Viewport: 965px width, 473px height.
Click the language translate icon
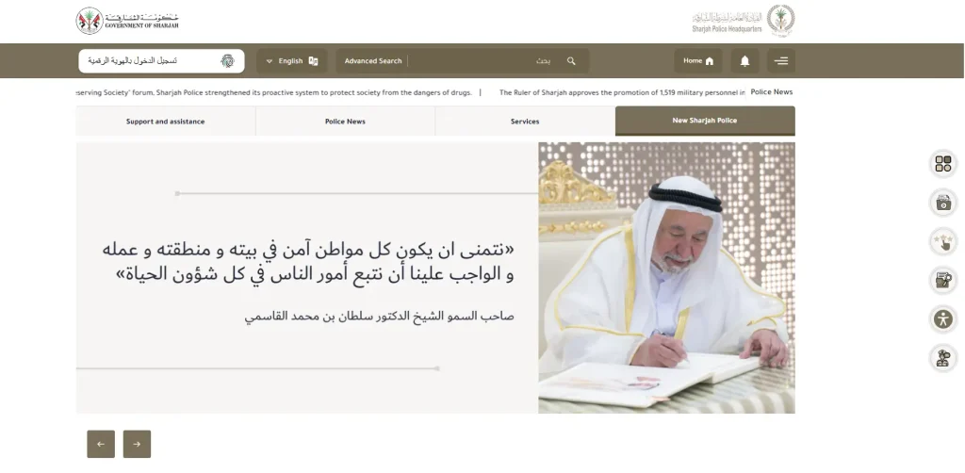pos(313,61)
